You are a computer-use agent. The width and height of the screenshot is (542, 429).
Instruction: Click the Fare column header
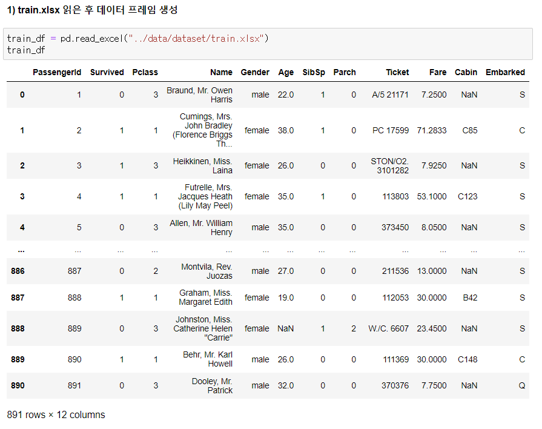point(438,72)
